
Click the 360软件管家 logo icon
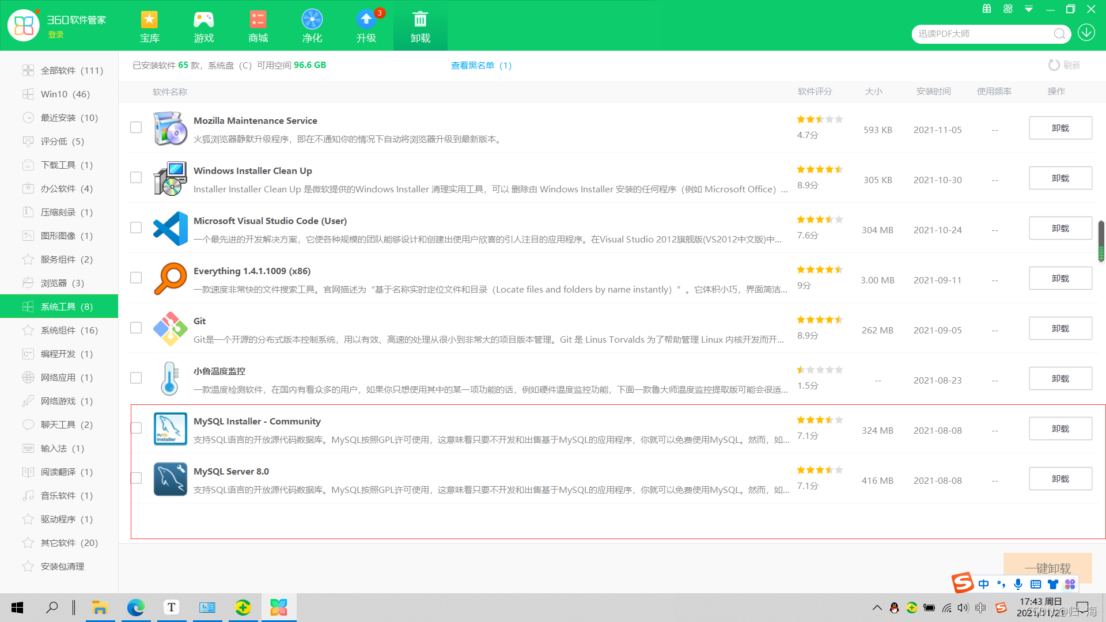(24, 25)
